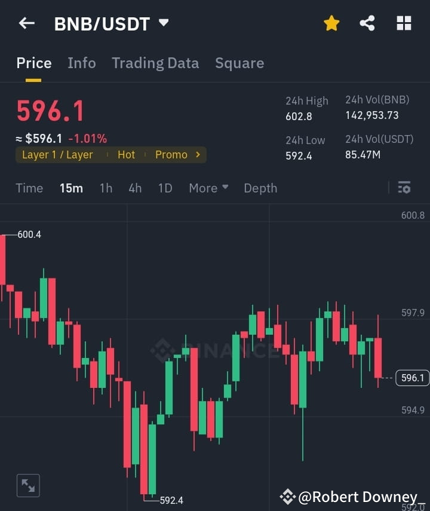Screen dimensions: 430x511
Task: Click the 596.1 current price marker
Action: pos(412,378)
